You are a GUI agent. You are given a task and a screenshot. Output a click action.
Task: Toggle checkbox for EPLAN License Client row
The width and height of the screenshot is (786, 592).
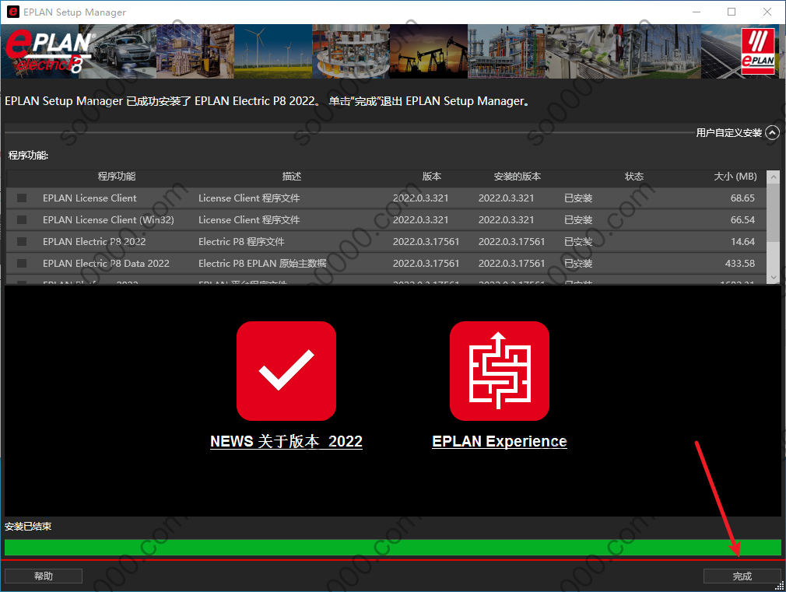click(22, 198)
